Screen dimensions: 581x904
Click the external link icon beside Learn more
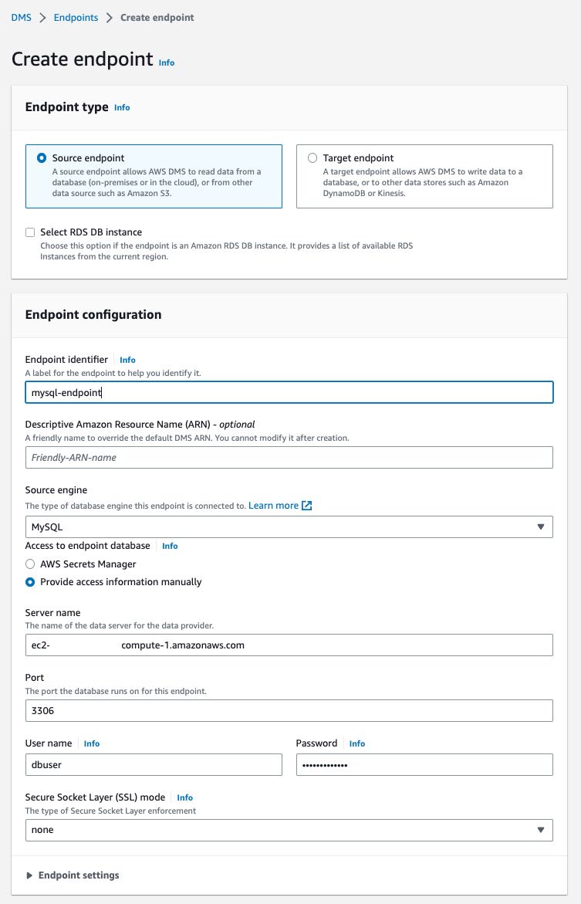tap(306, 506)
